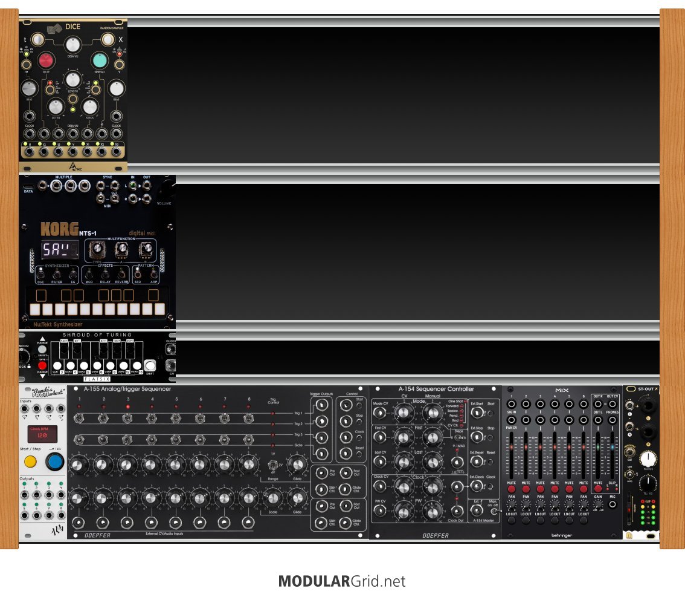Image resolution: width=685 pixels, height=594 pixels.
Task: Click the X3 output jack on DICE
Action: coord(116,152)
